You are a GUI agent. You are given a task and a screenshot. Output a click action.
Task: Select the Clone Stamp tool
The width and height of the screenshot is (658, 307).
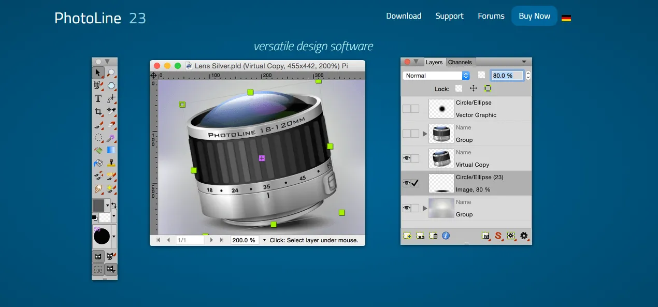pos(111,163)
